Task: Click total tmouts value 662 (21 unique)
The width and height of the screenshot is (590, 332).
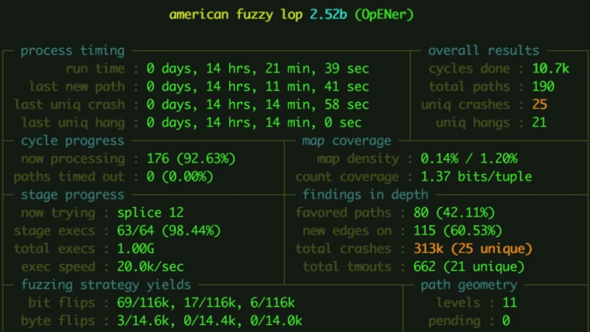Action: [469, 267]
